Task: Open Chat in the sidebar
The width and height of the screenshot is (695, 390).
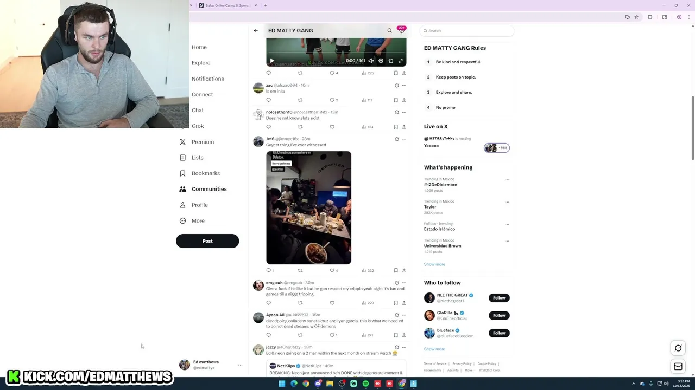Action: pyautogui.click(x=198, y=110)
